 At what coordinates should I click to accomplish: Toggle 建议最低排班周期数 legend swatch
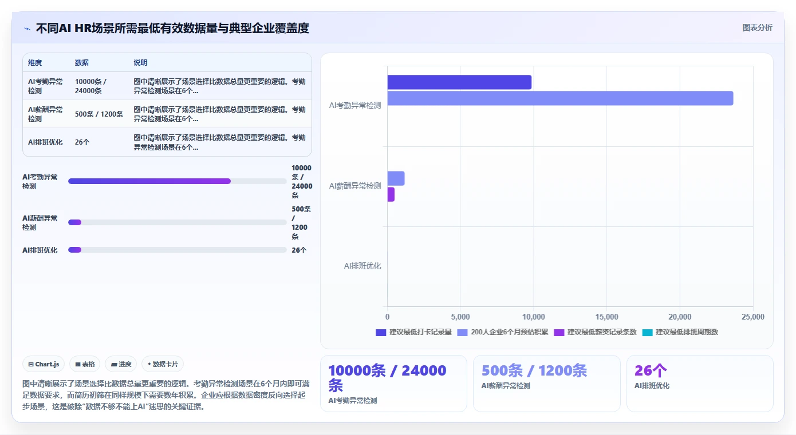[x=647, y=332]
